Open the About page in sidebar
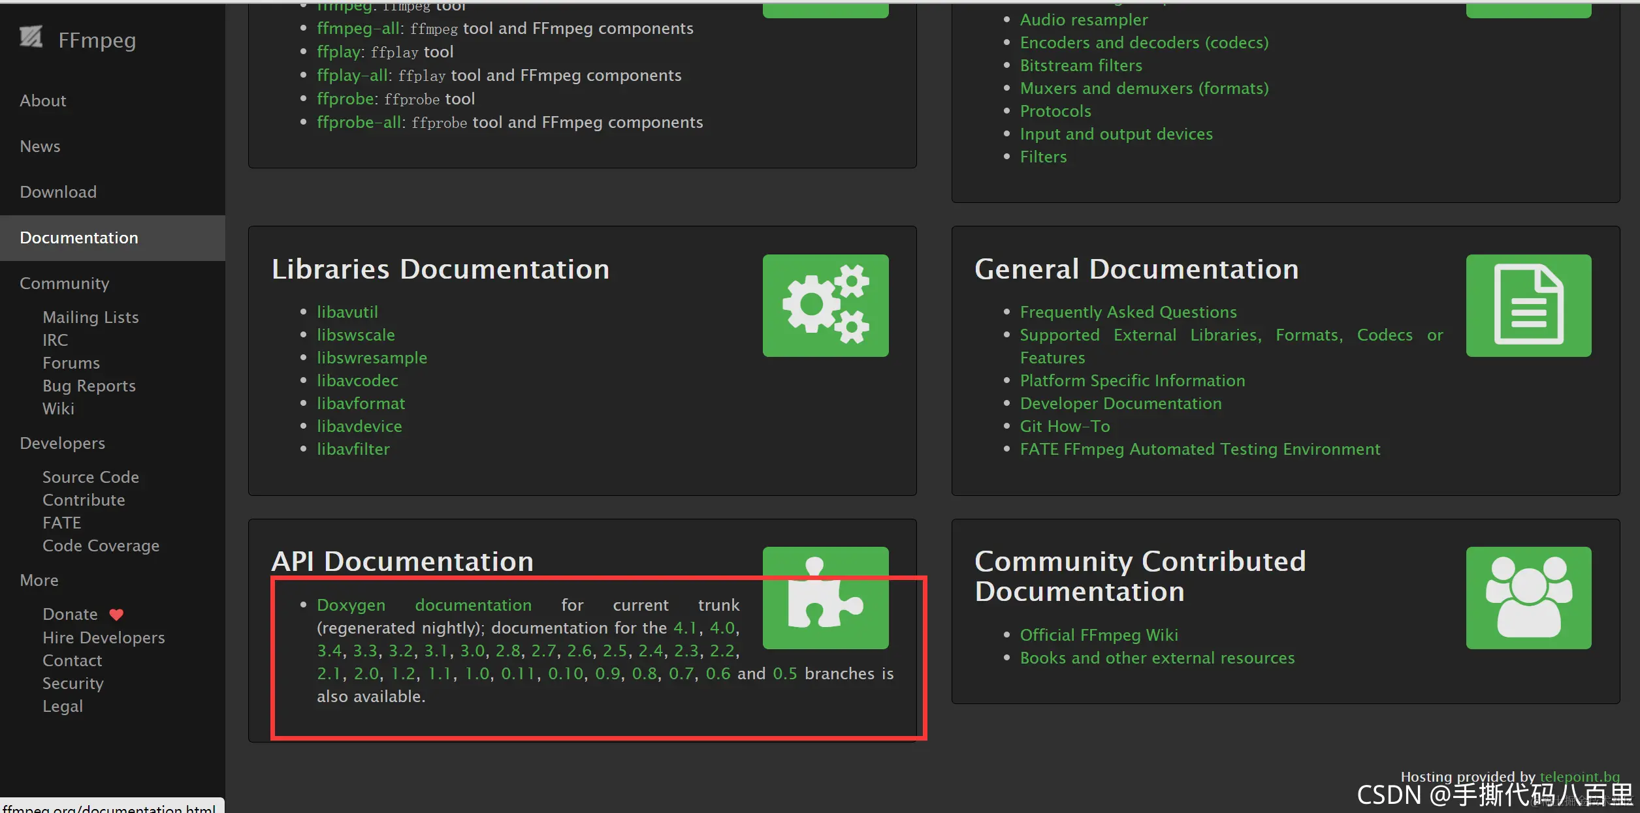Image resolution: width=1640 pixels, height=813 pixels. point(43,100)
